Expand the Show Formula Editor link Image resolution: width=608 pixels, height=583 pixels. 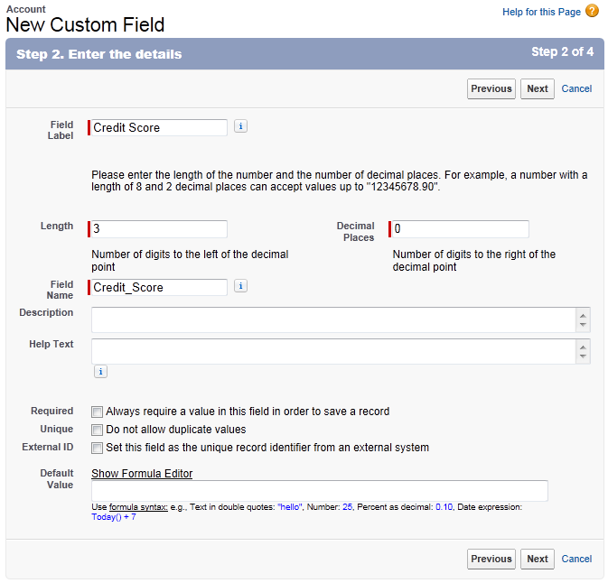click(142, 474)
